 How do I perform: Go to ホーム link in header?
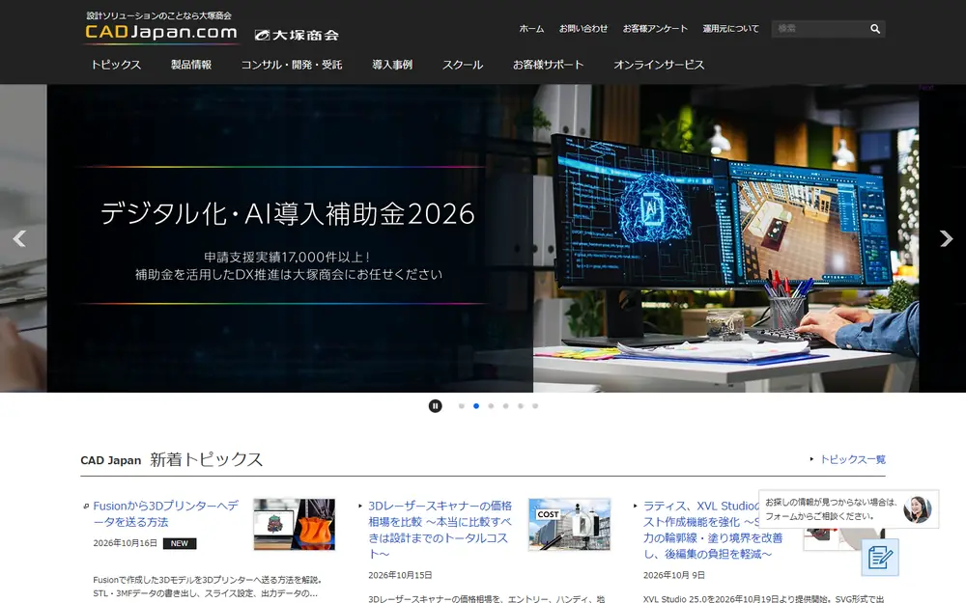tap(531, 29)
